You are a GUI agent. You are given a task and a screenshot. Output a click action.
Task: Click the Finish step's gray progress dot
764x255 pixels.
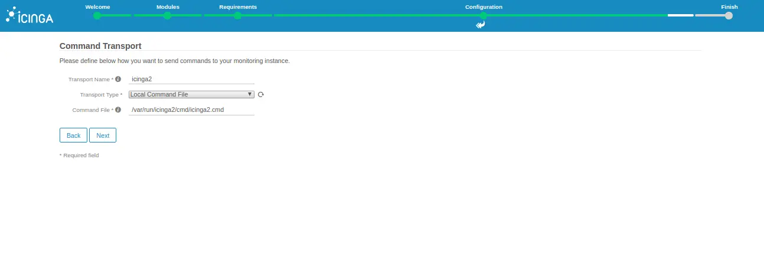729,16
